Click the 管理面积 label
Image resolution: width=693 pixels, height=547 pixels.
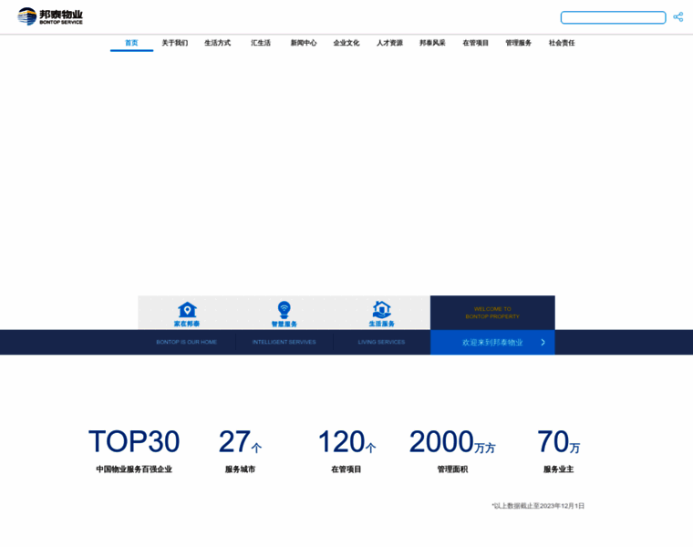pyautogui.click(x=452, y=470)
